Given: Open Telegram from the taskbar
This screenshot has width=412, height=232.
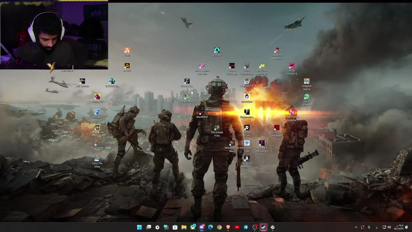Looking at the screenshot, I should (x=246, y=227).
